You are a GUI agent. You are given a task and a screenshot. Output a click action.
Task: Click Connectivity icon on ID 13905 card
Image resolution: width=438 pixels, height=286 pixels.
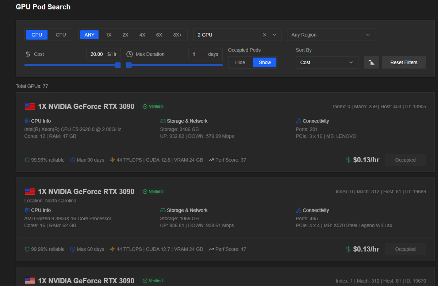[299, 121]
